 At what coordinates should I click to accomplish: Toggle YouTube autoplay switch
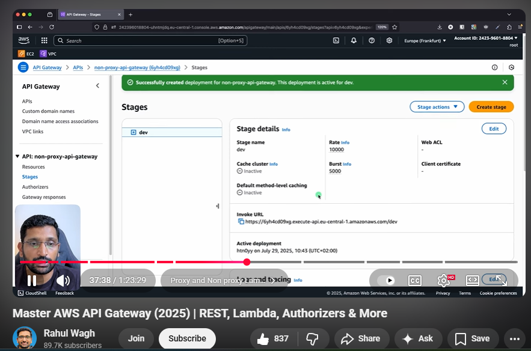pos(385,280)
